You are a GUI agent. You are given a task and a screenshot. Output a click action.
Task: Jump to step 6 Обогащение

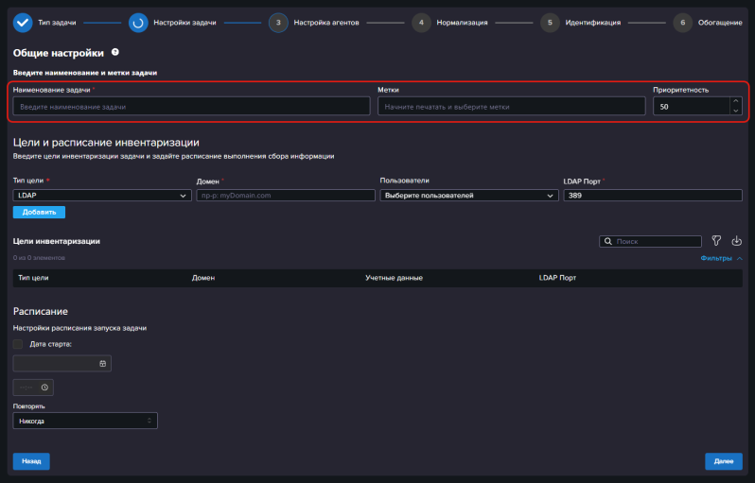coord(682,23)
